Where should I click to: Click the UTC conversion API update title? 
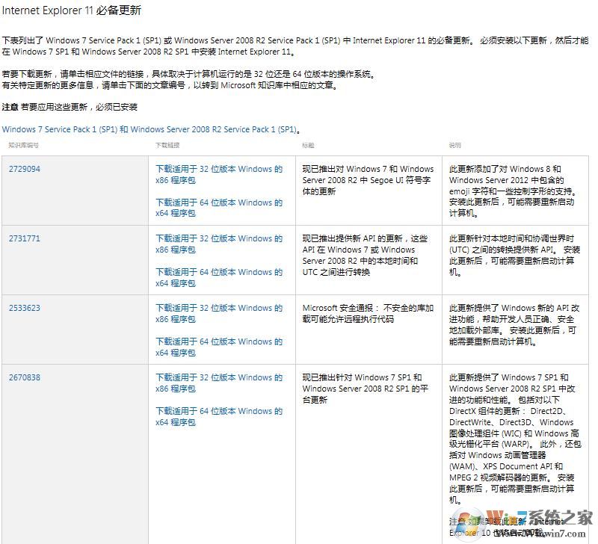[365, 255]
